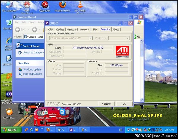Open the Eggsucker desktop icon
178x139 pixels.
tap(45, 4)
